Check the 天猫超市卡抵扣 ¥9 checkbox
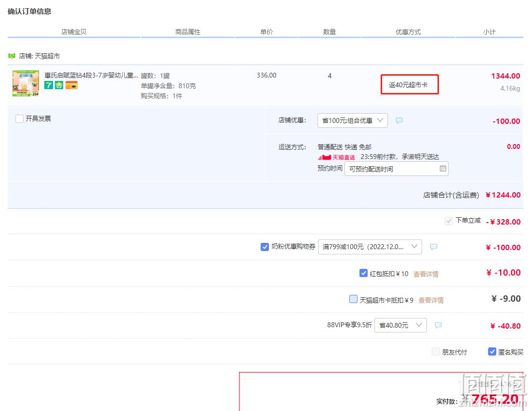Viewport: 531px width, 411px height. click(353, 299)
